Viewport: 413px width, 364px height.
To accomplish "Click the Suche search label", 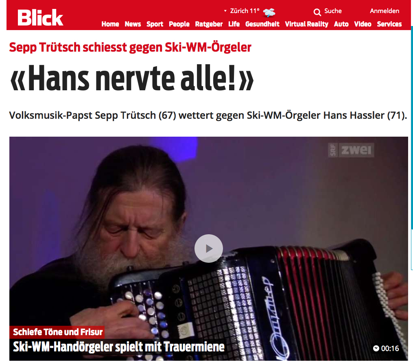I will point(333,11).
